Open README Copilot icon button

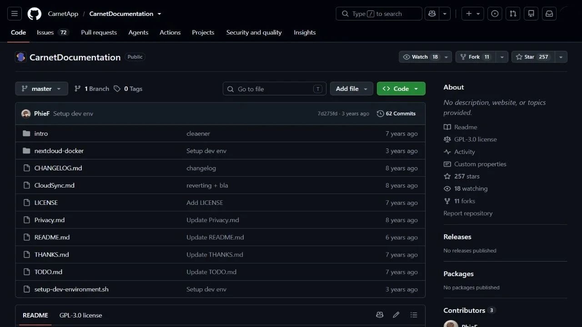(x=380, y=315)
